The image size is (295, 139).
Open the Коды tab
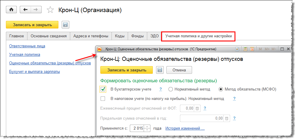120,36
